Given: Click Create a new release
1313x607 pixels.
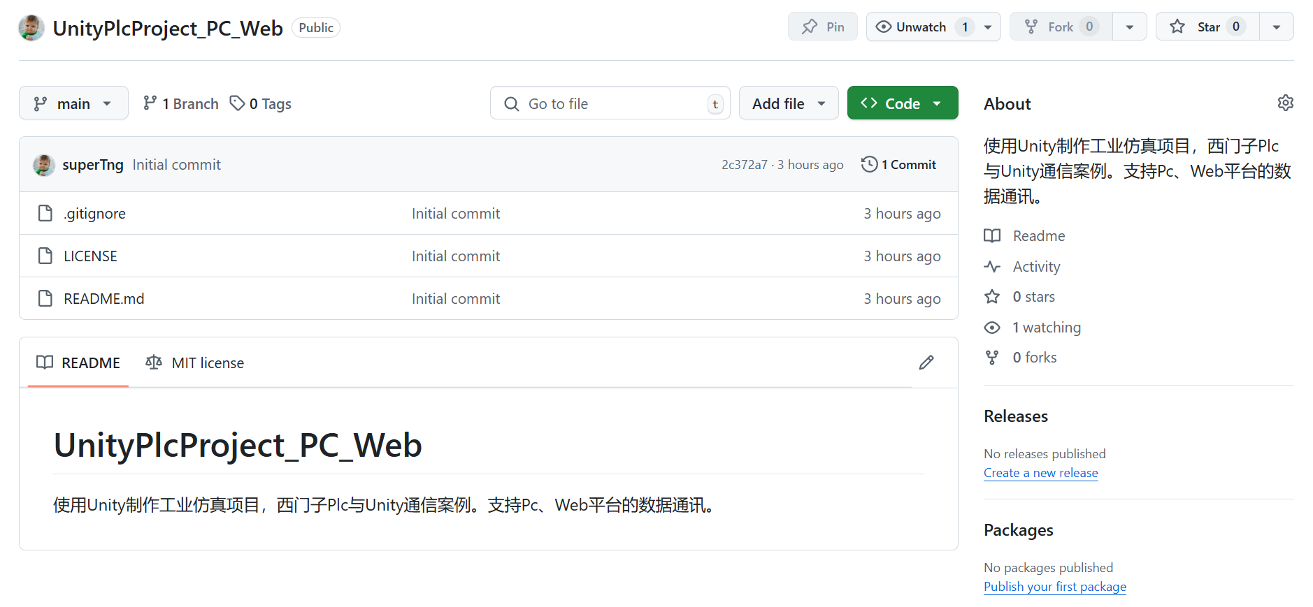Looking at the screenshot, I should point(1041,473).
